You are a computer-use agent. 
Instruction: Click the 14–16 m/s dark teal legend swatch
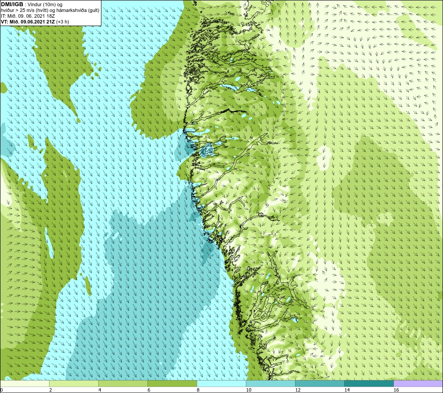click(369, 384)
